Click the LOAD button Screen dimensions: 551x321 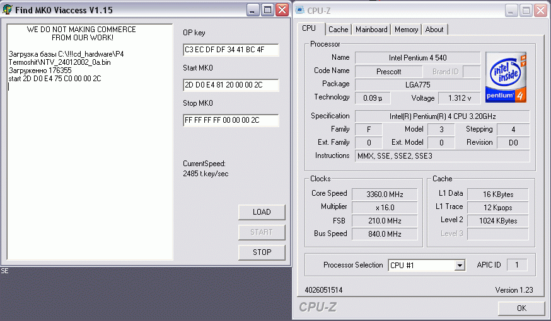click(262, 212)
